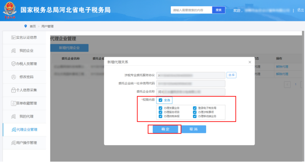Click the 权限内容 label

(148, 100)
